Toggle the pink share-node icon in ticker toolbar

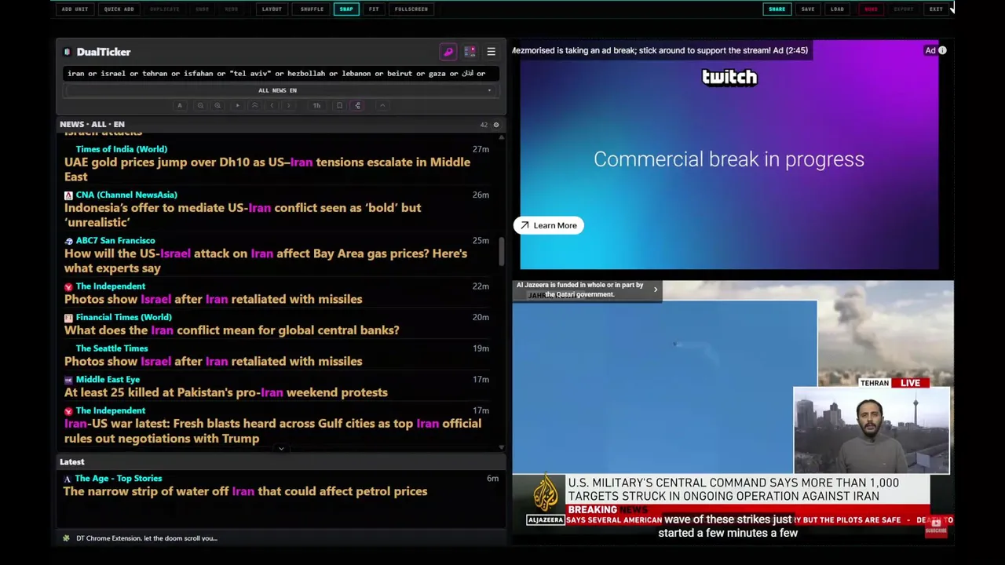357,105
